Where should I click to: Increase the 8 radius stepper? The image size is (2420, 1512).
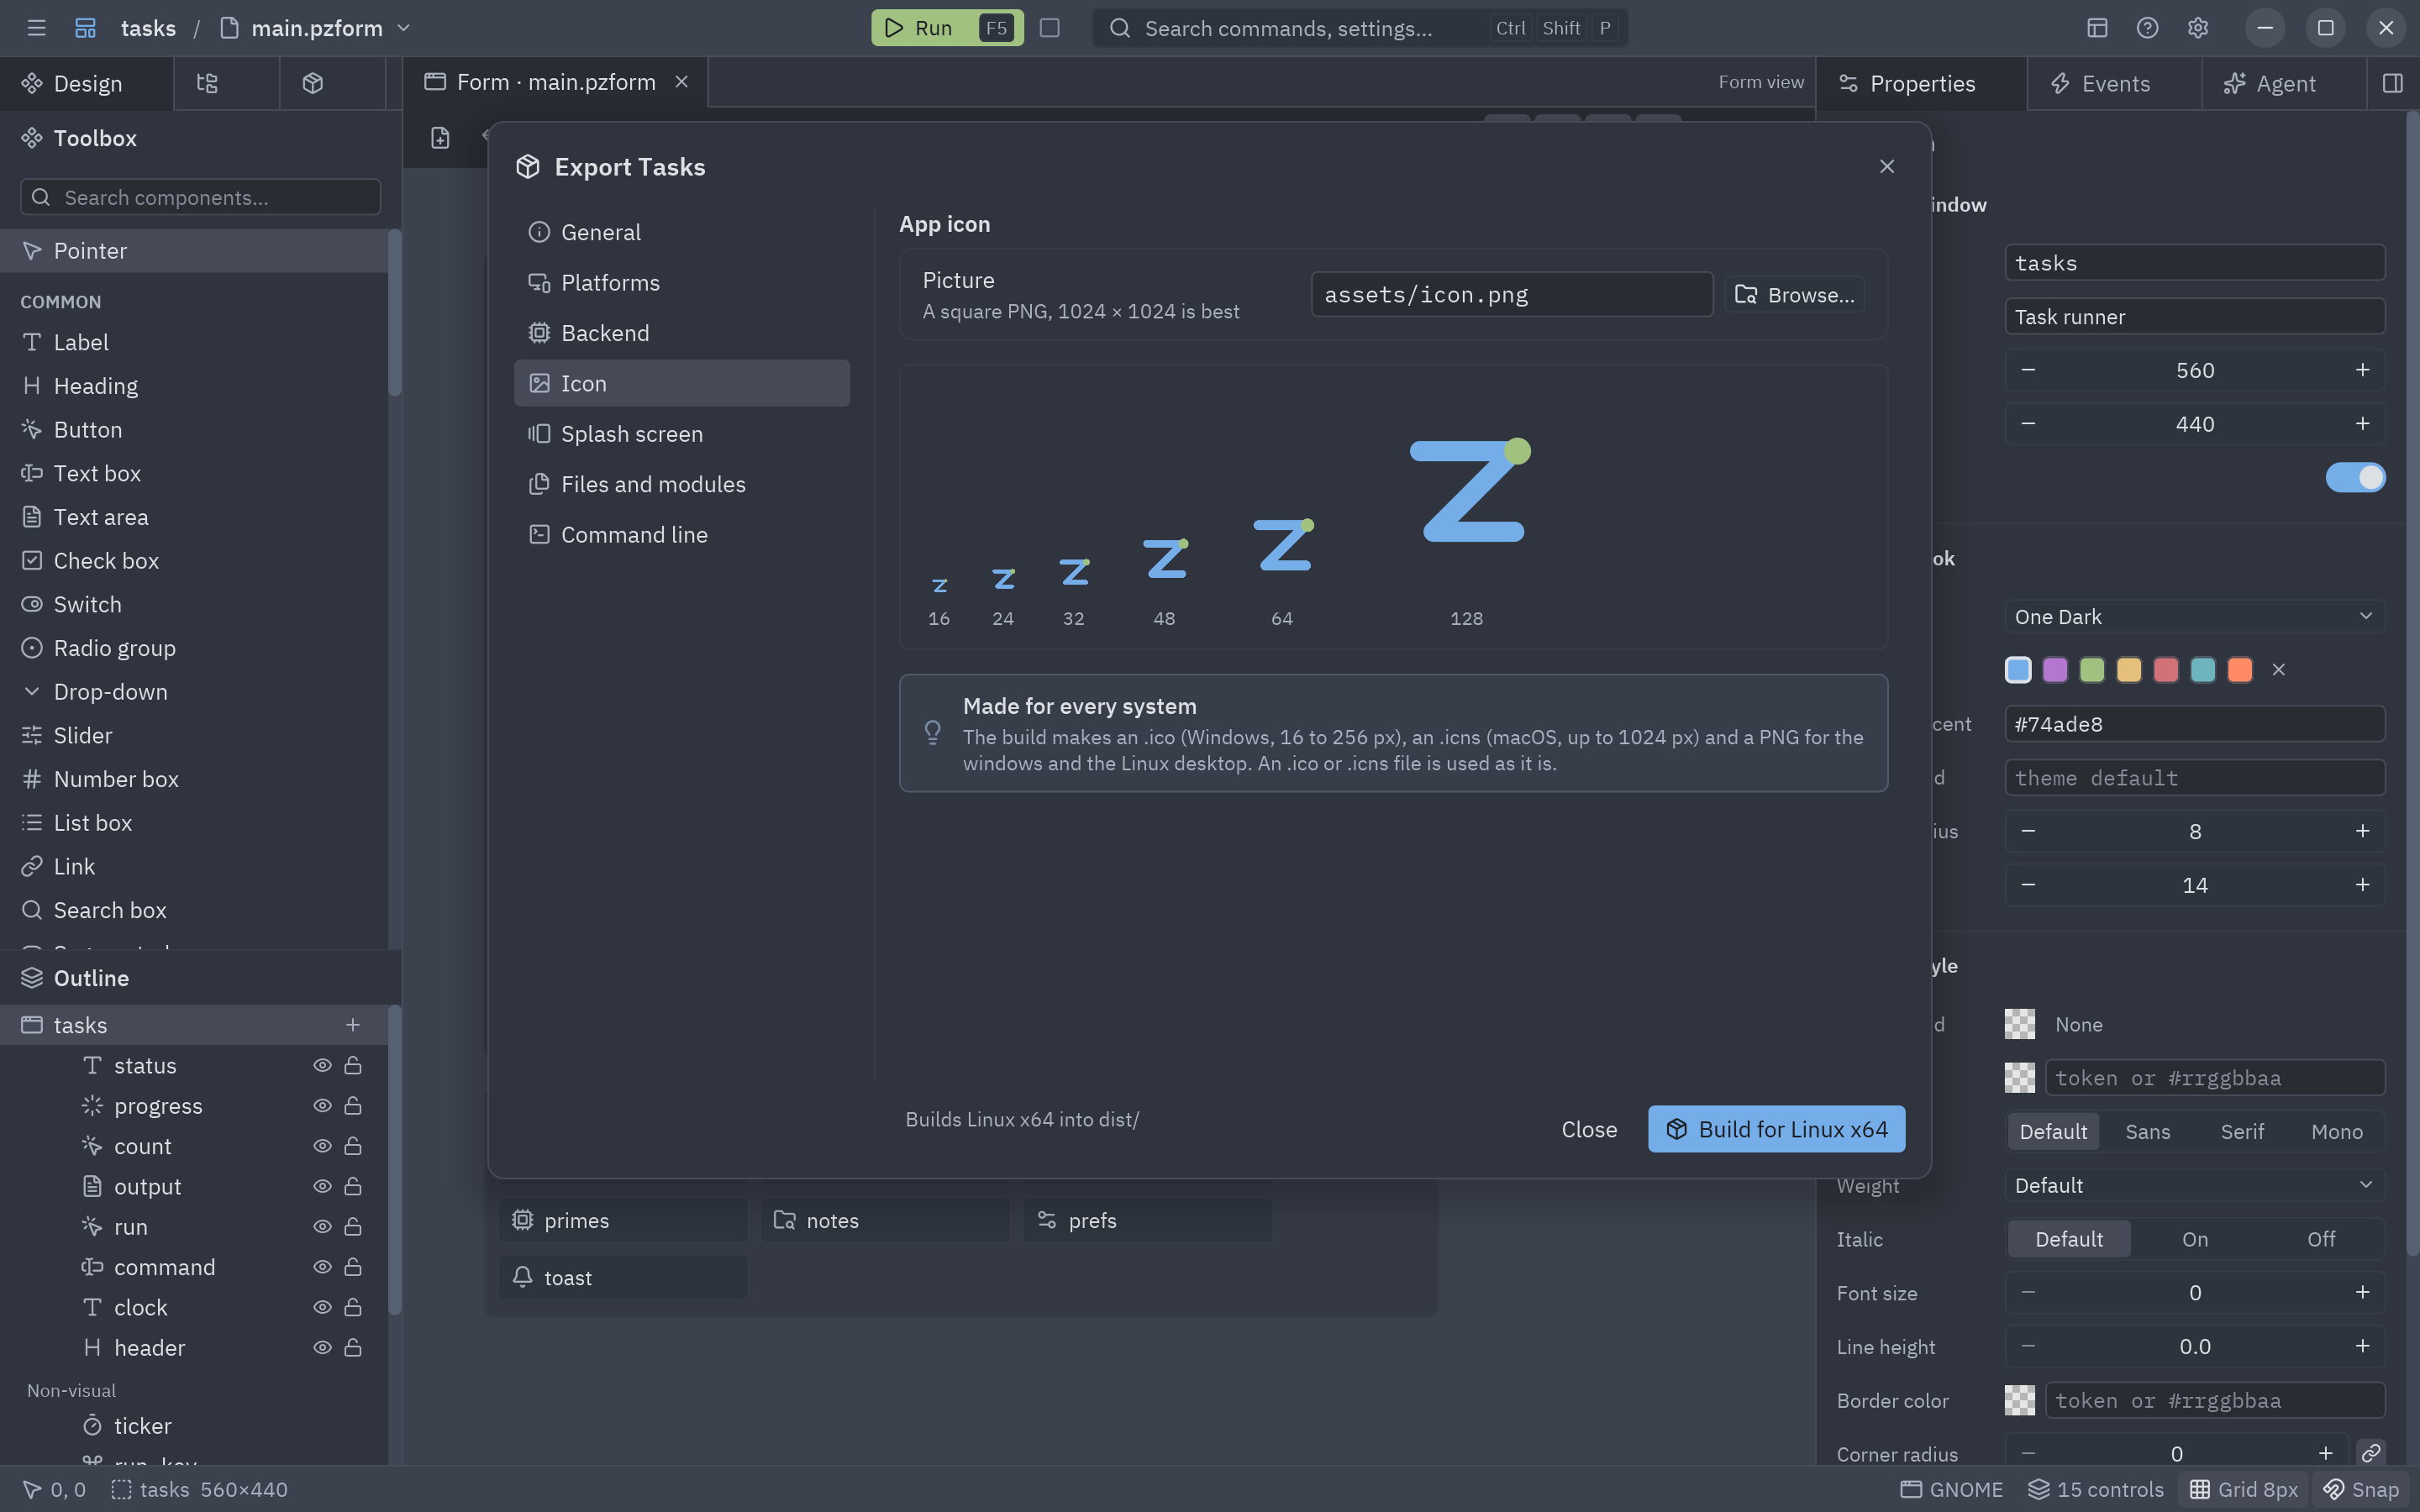point(2362,831)
